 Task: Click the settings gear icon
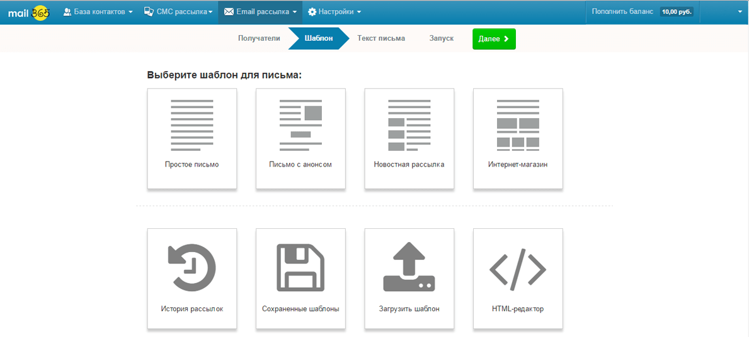312,12
